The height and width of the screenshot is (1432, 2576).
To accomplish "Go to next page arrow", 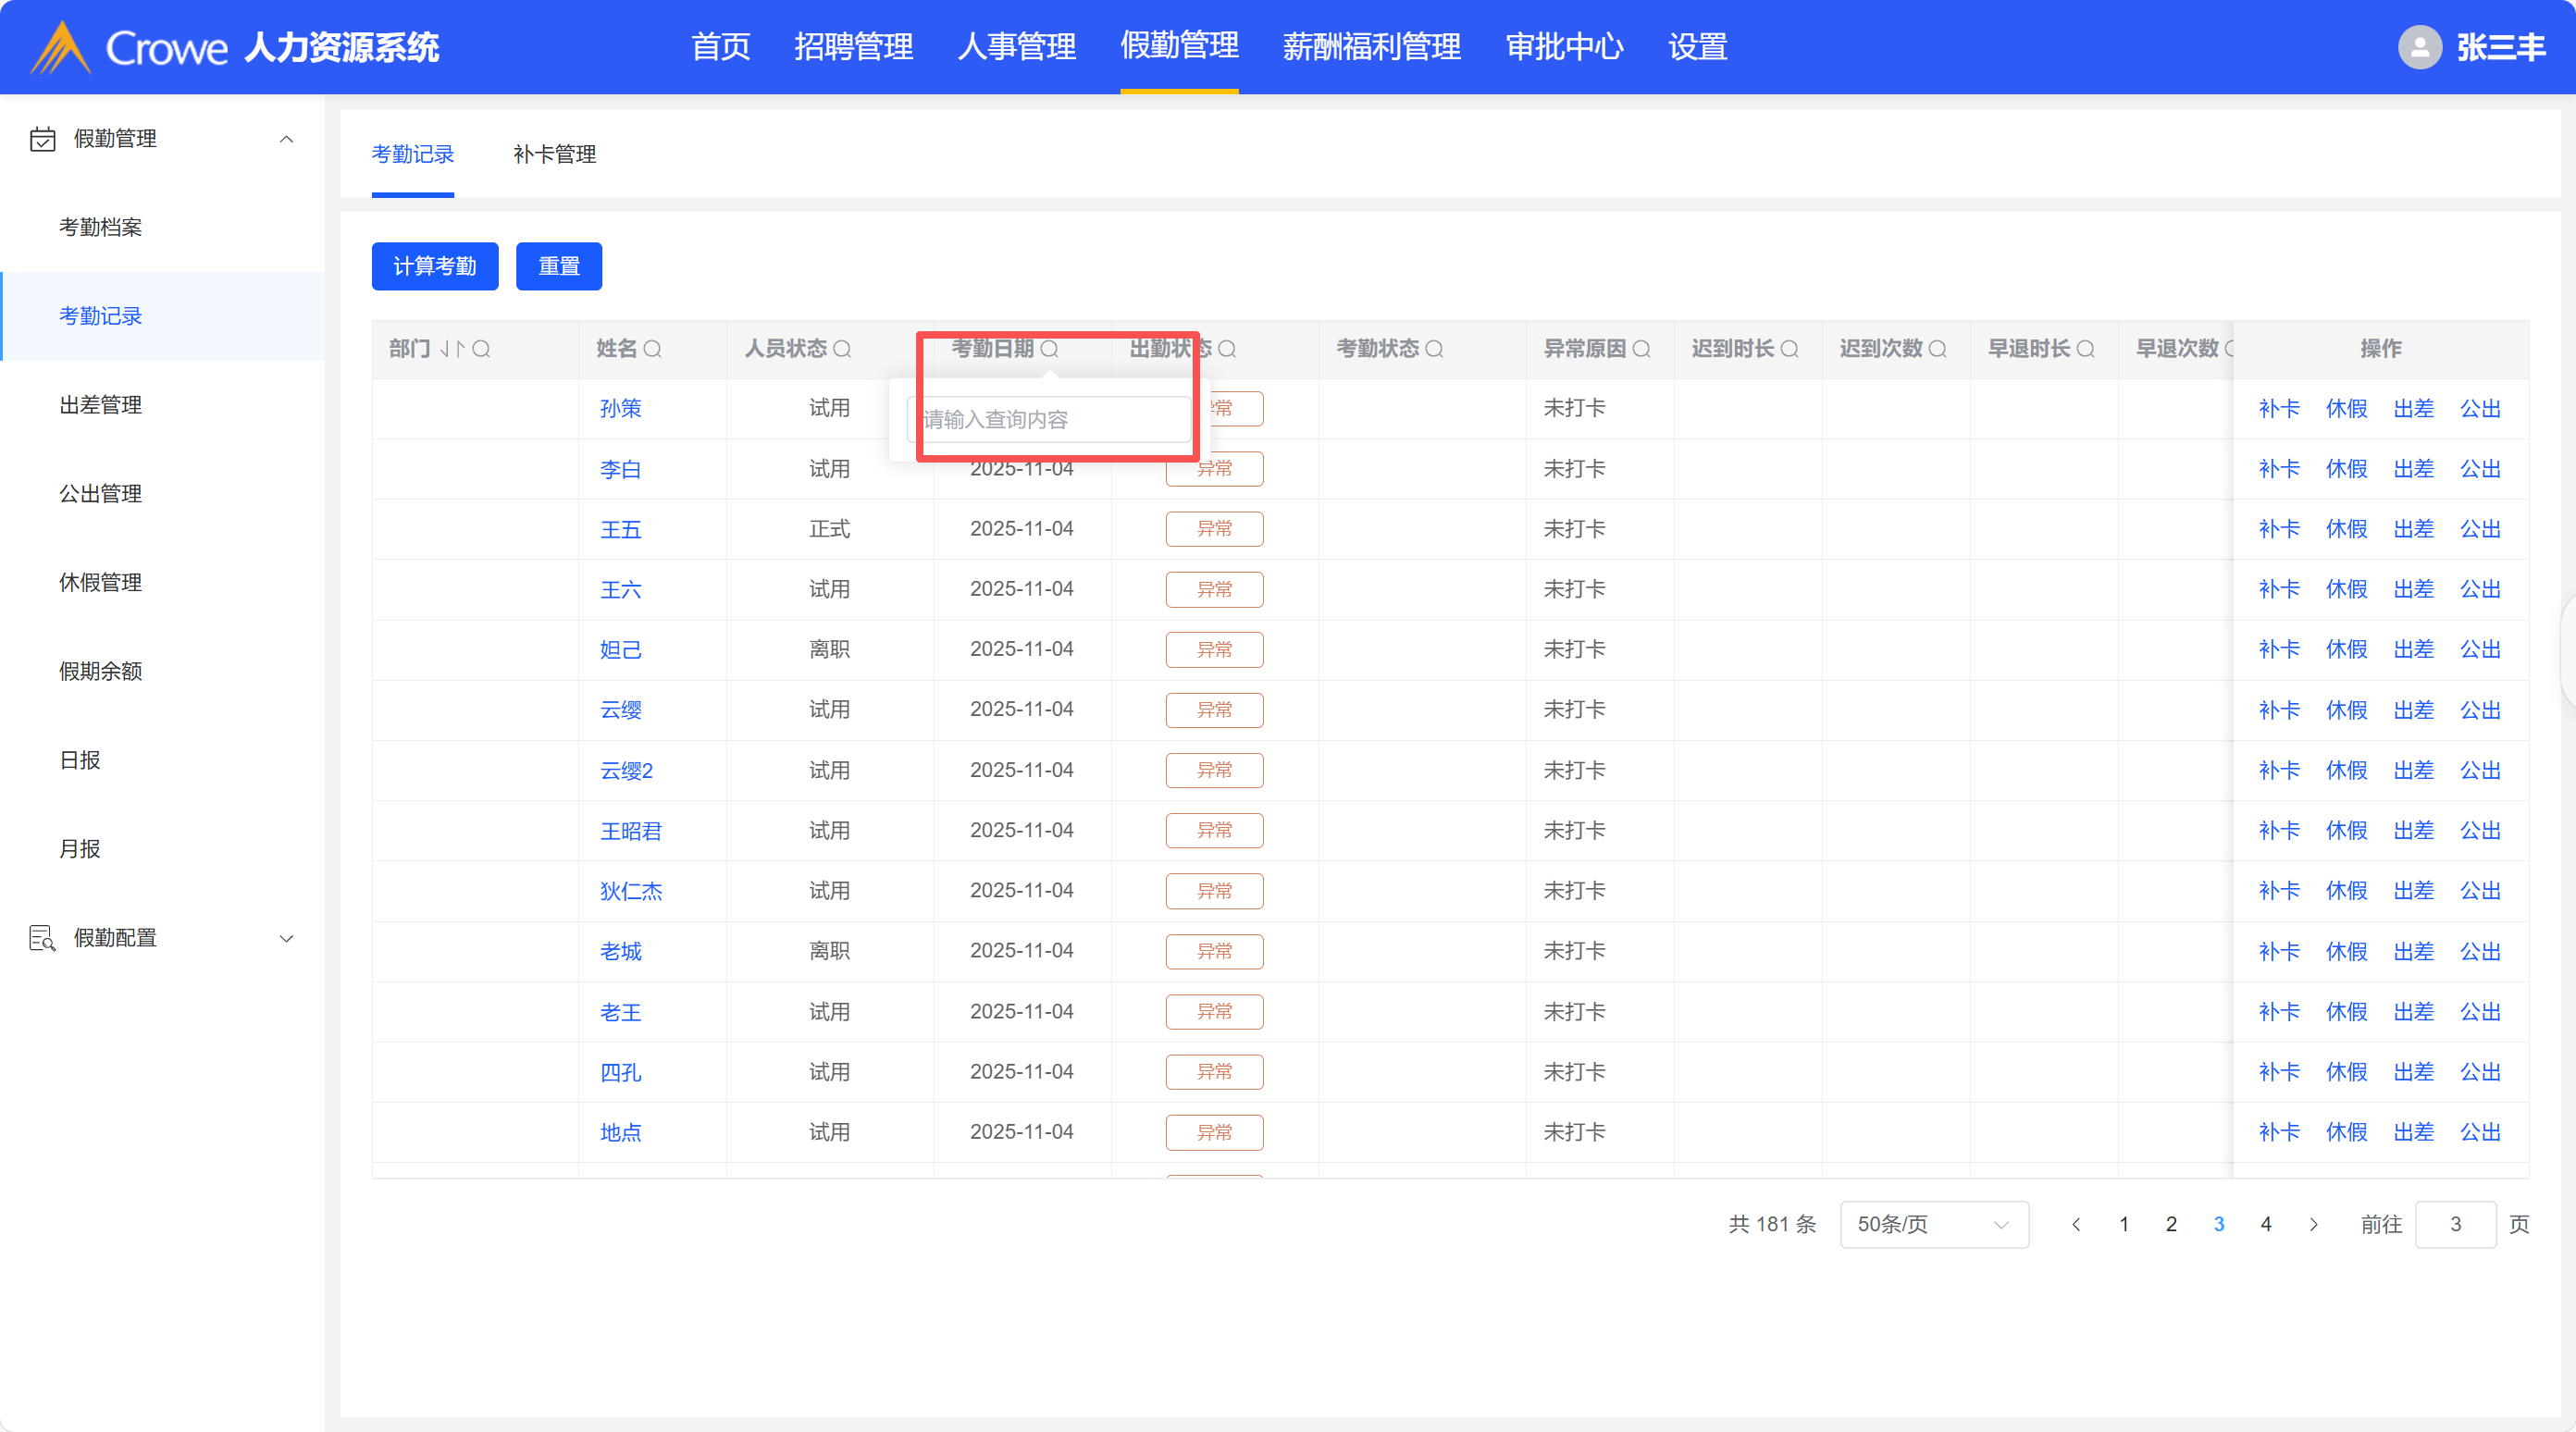I will 2313,1224.
